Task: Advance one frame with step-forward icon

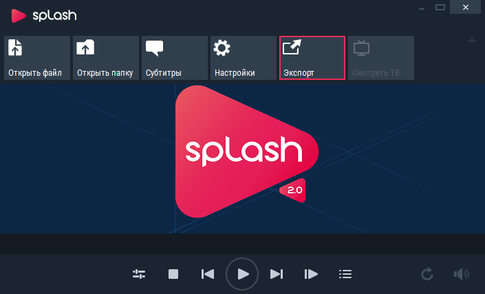Action: pos(311,274)
